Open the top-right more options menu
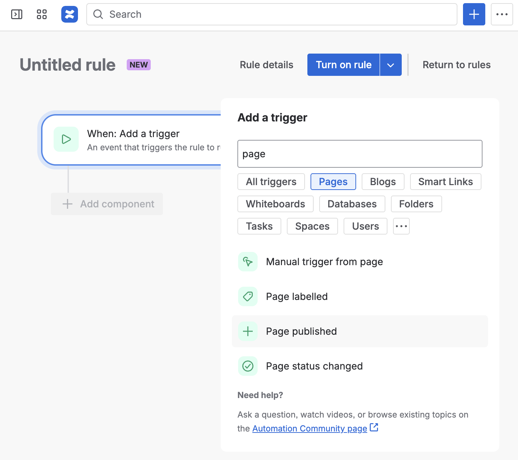518x460 pixels. (x=502, y=14)
